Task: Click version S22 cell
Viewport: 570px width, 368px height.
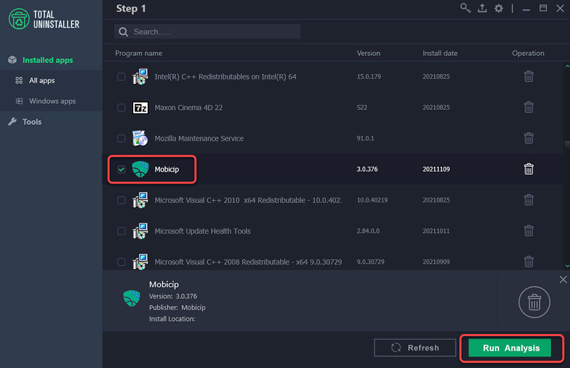Action: pos(362,107)
